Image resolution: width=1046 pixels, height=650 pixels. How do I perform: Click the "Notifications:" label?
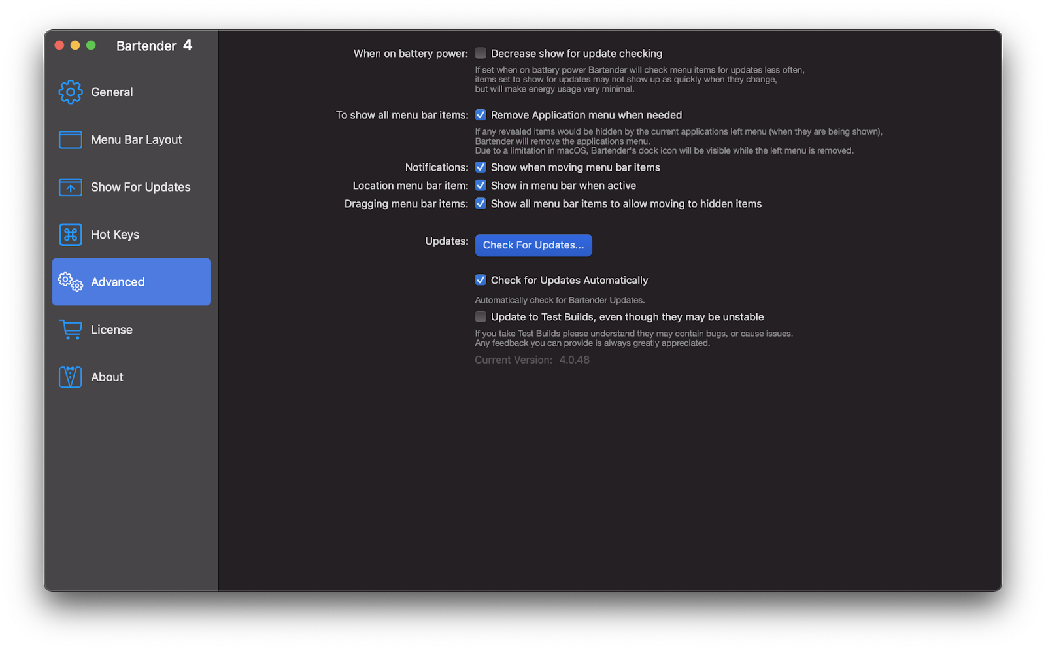pos(437,167)
